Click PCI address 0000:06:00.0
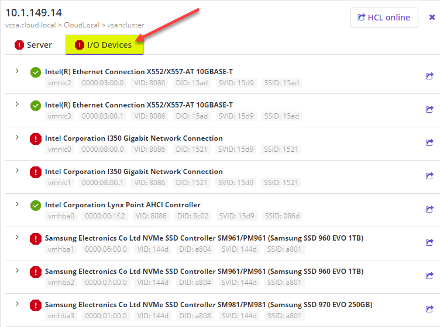The image size is (440, 327). click(106, 249)
